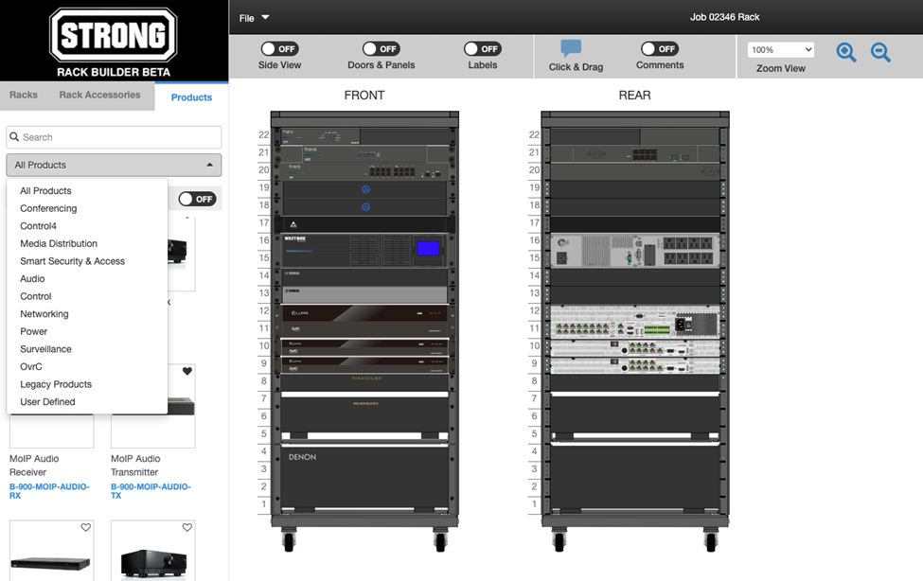
Task: Click the MoIP Audio Receiver product name
Action: coord(34,465)
